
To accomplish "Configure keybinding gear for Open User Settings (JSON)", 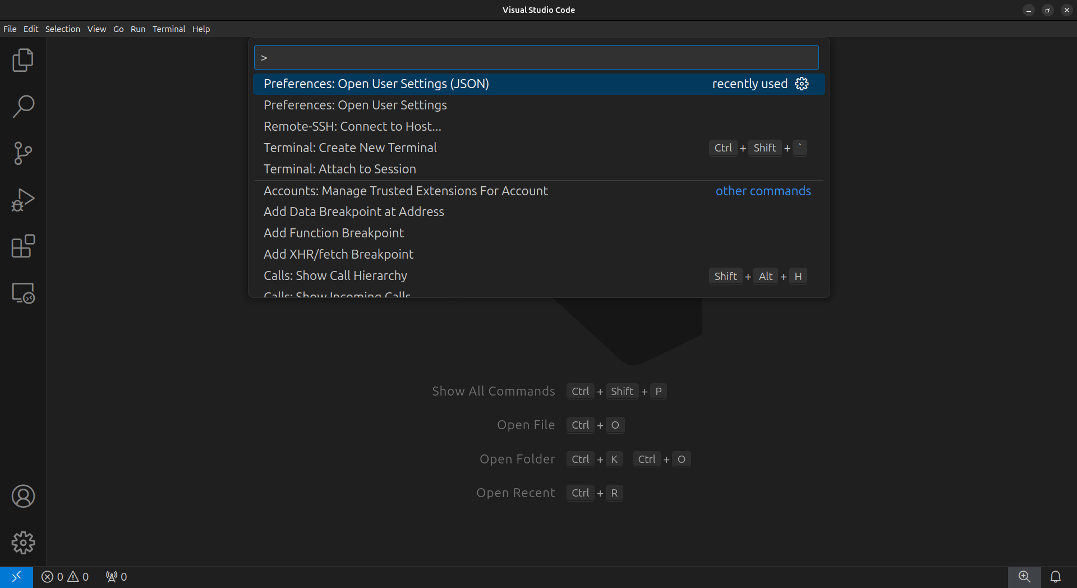I will 802,84.
